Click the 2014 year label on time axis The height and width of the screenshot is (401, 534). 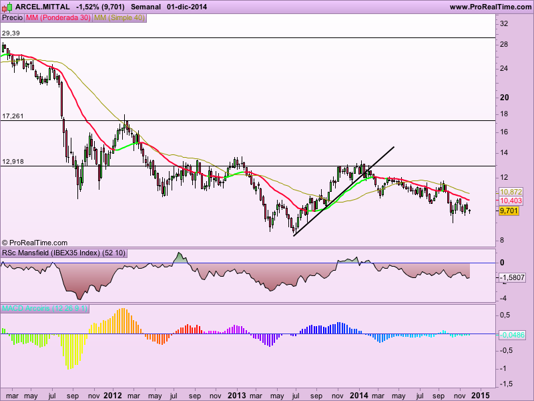359,396
